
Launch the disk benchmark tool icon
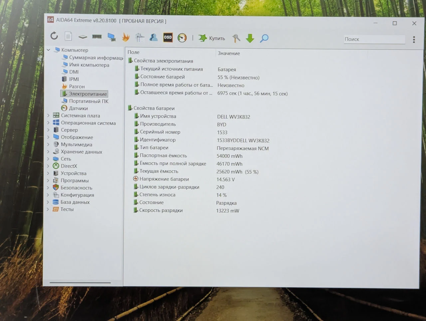pyautogui.click(x=83, y=37)
